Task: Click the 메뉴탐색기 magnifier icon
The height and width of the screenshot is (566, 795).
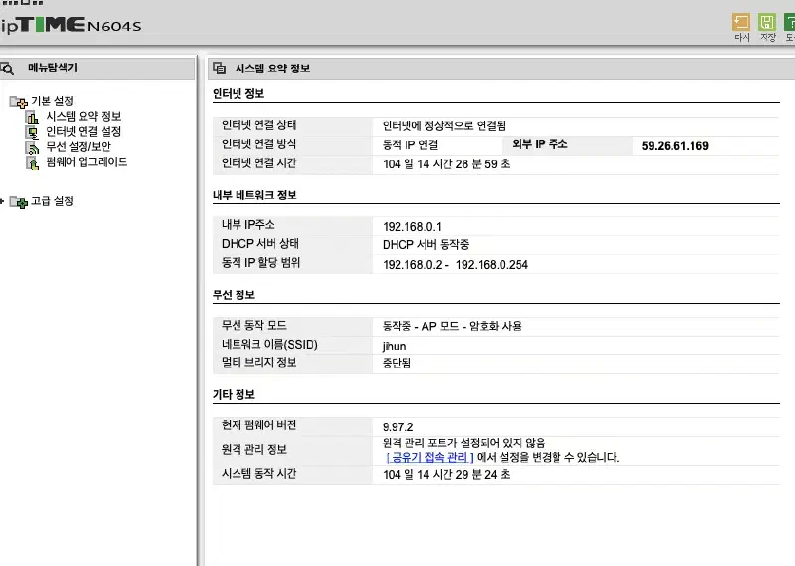Action: click(7, 69)
